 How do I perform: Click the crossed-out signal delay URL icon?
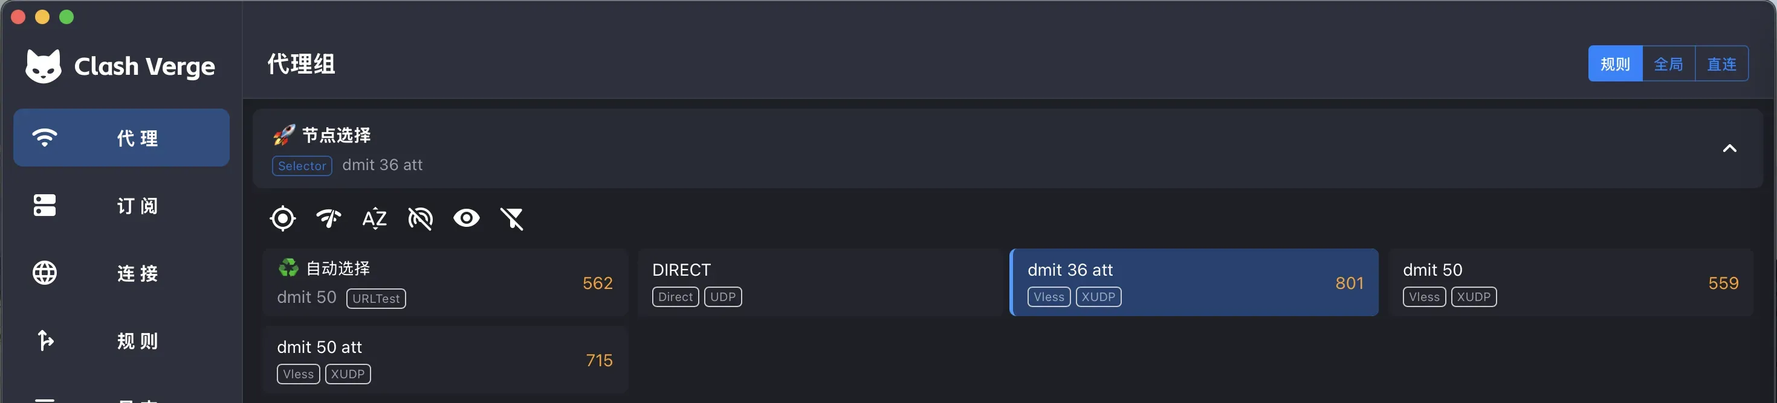pyautogui.click(x=420, y=218)
